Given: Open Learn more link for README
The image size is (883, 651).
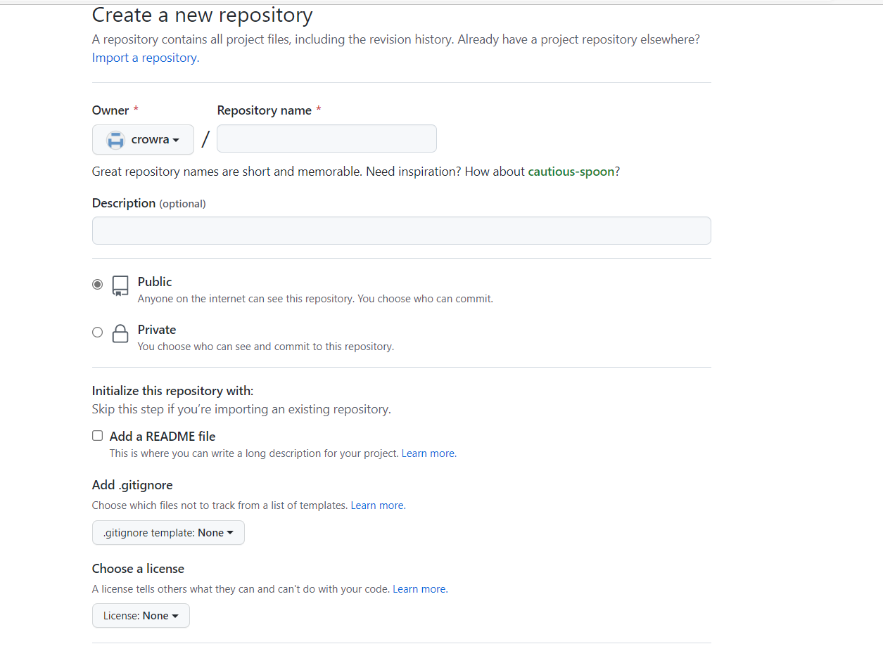Looking at the screenshot, I should pos(428,453).
